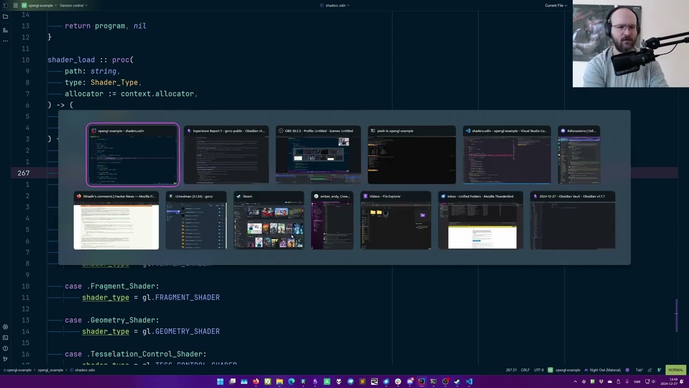The image size is (689, 388).
Task: Switch to the Steam window thumbnail
Action: click(x=269, y=221)
